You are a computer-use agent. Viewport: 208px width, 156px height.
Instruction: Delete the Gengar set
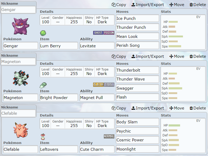point(198,5)
